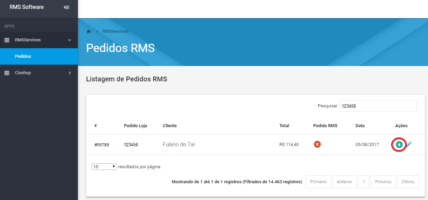
Task: Go to the Próximo page
Action: pyautogui.click(x=383, y=182)
